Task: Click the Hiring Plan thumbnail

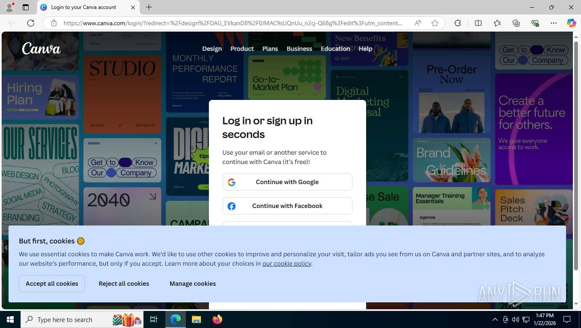Action: pyautogui.click(x=40, y=97)
